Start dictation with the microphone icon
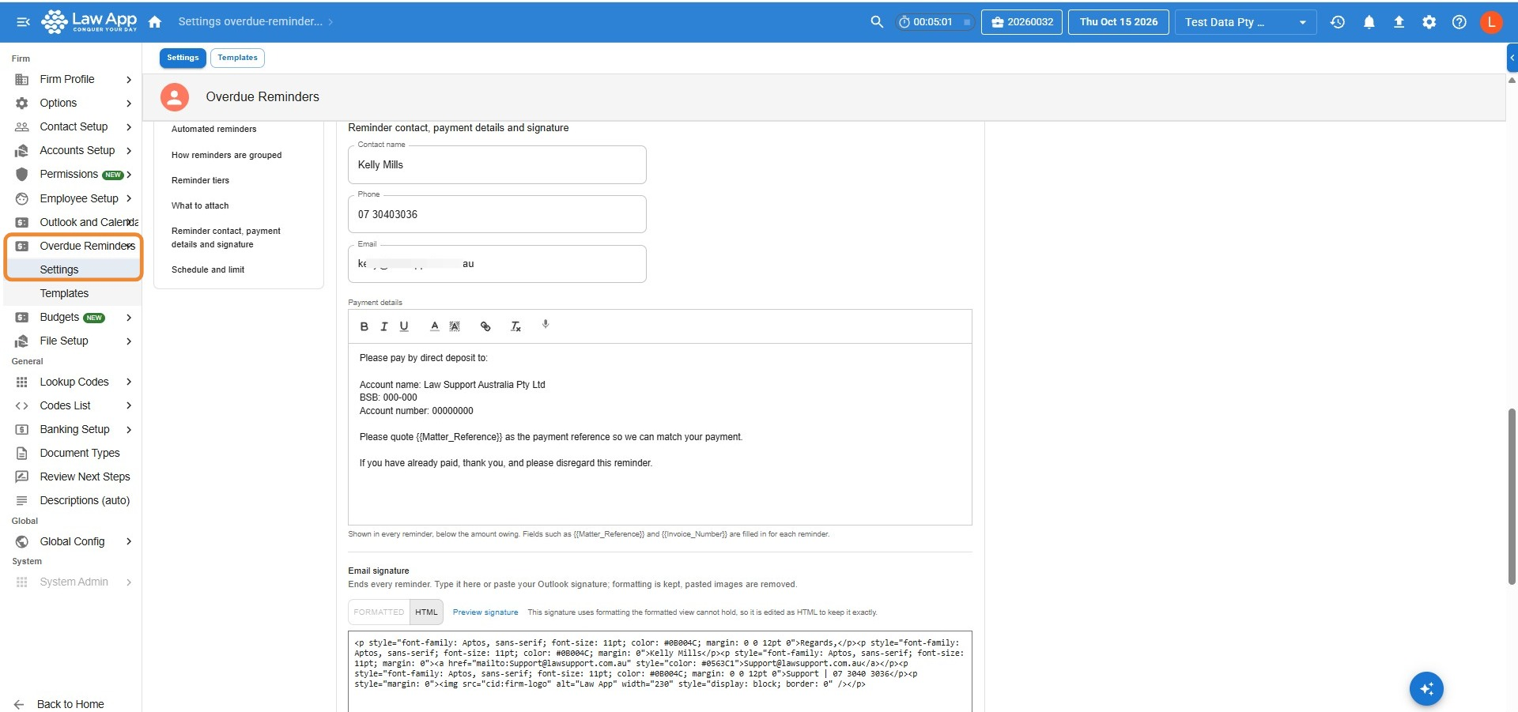 click(x=546, y=325)
